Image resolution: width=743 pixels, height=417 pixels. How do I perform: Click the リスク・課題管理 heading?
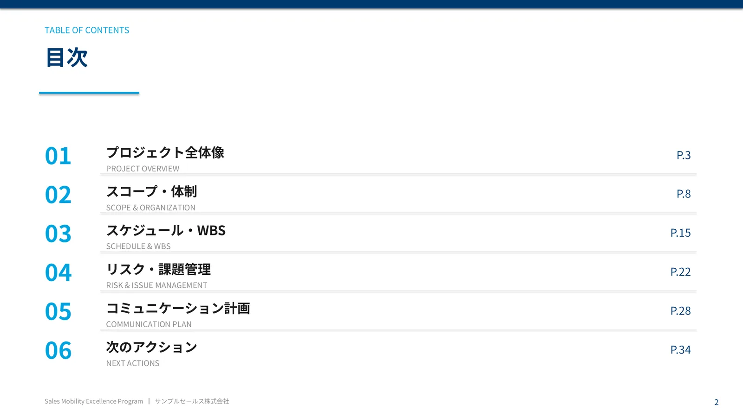[x=158, y=269]
